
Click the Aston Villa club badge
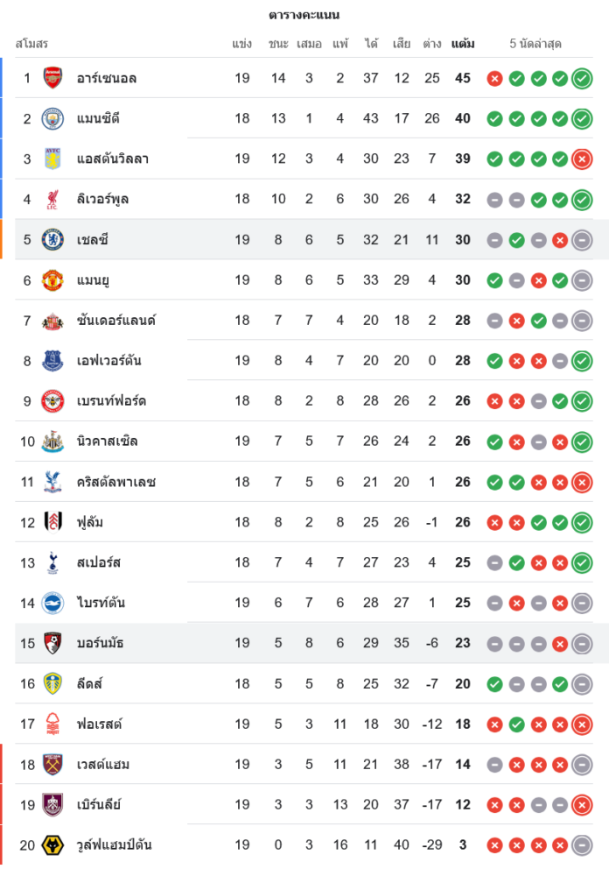click(53, 159)
